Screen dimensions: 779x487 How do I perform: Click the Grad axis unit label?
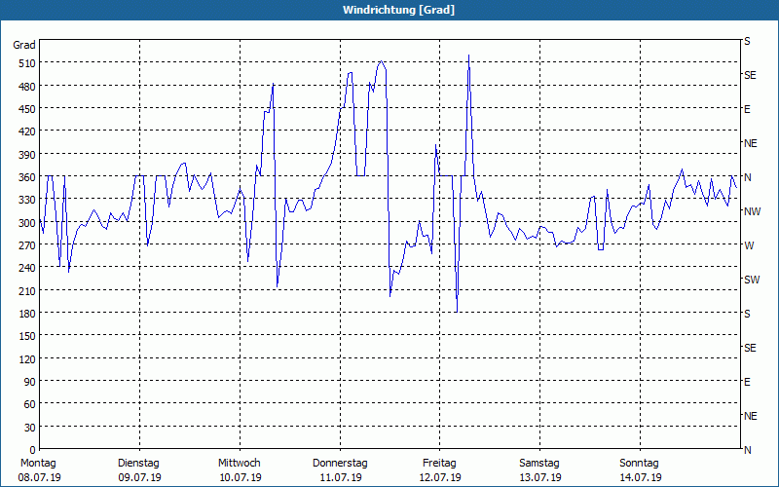(24, 45)
